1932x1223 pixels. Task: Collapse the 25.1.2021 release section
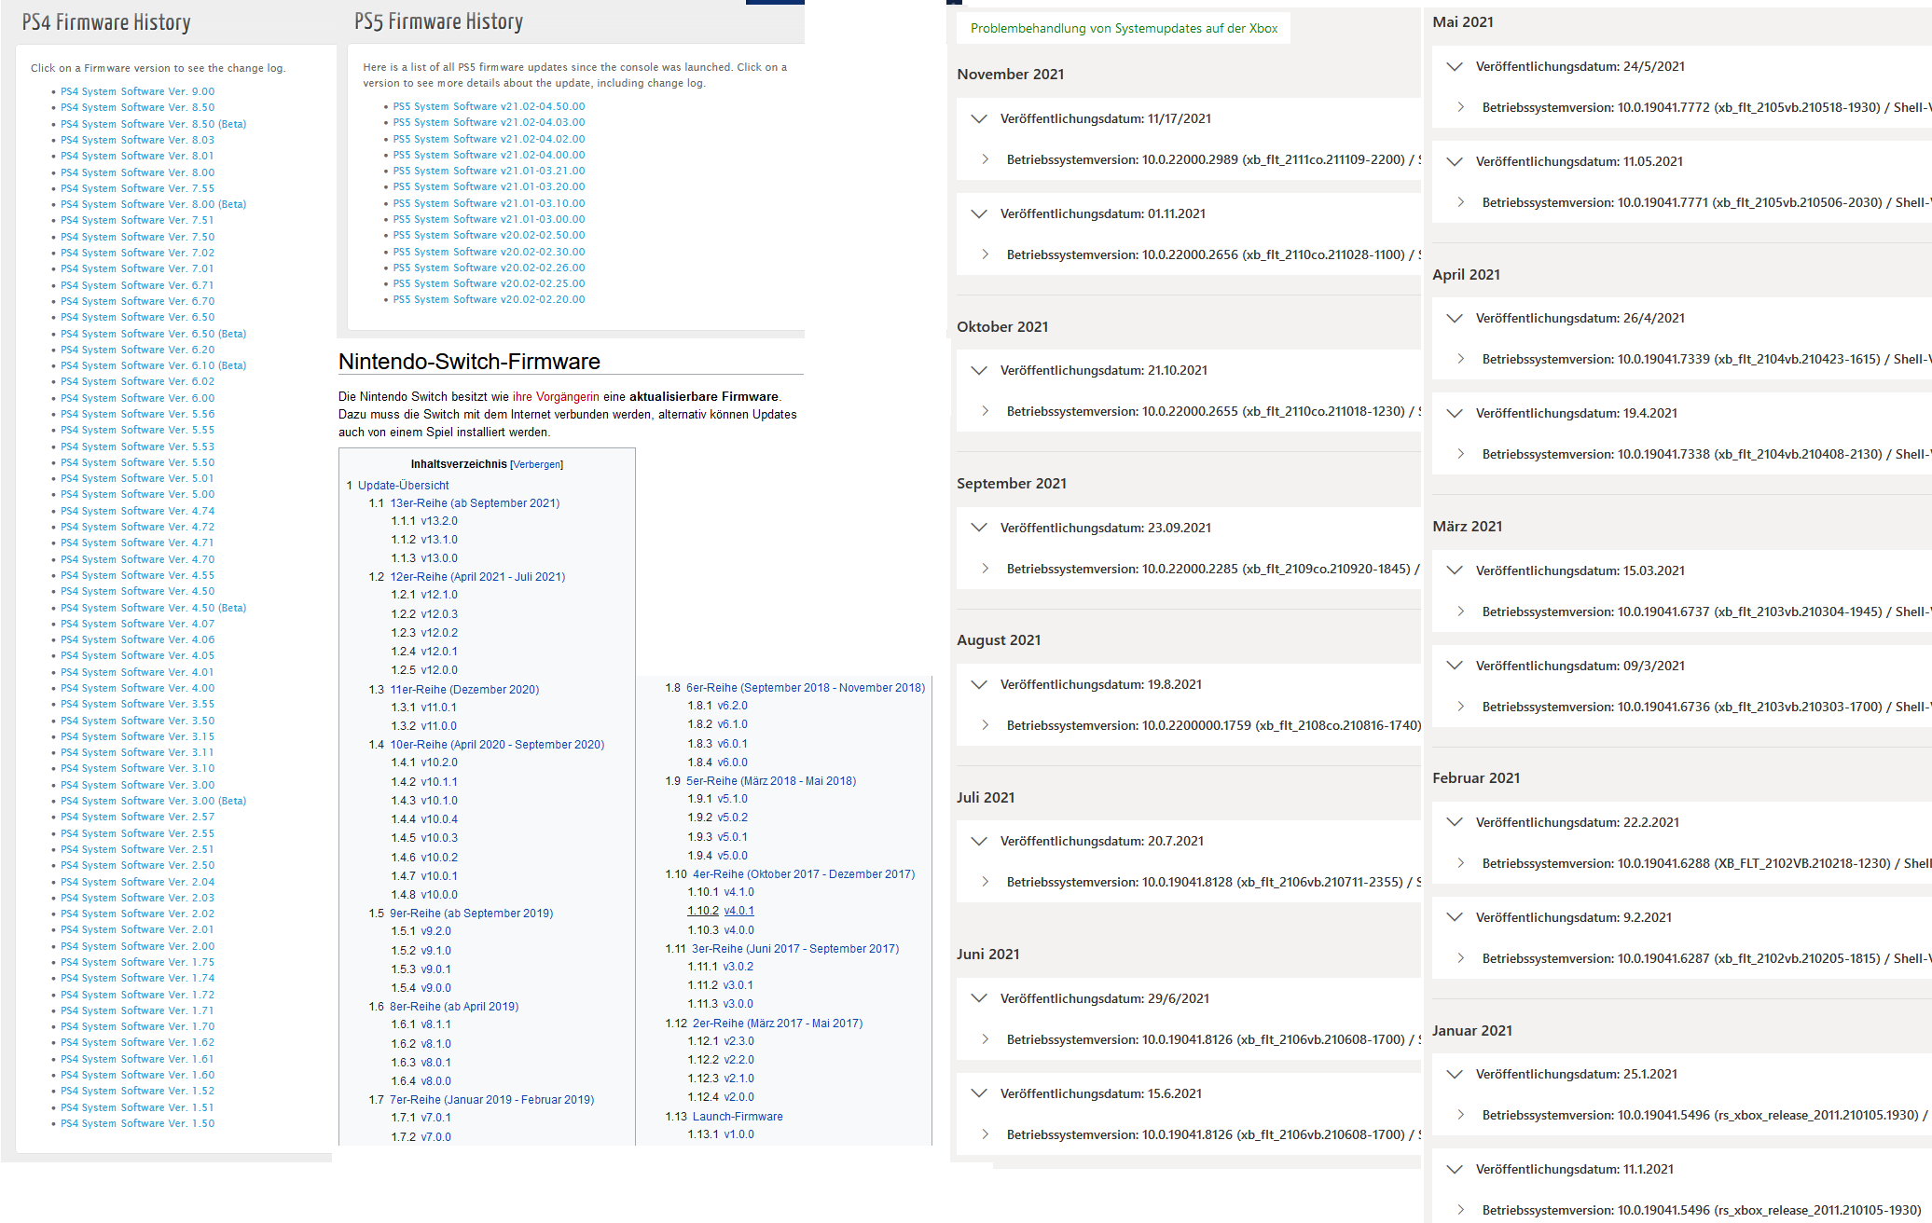tap(1454, 1074)
